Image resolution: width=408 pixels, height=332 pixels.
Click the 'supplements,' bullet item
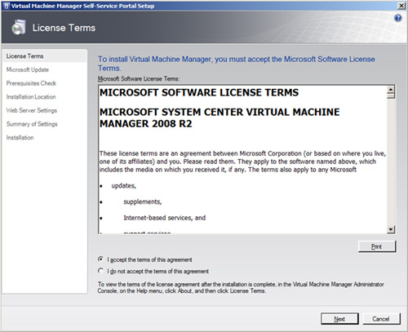coord(143,201)
